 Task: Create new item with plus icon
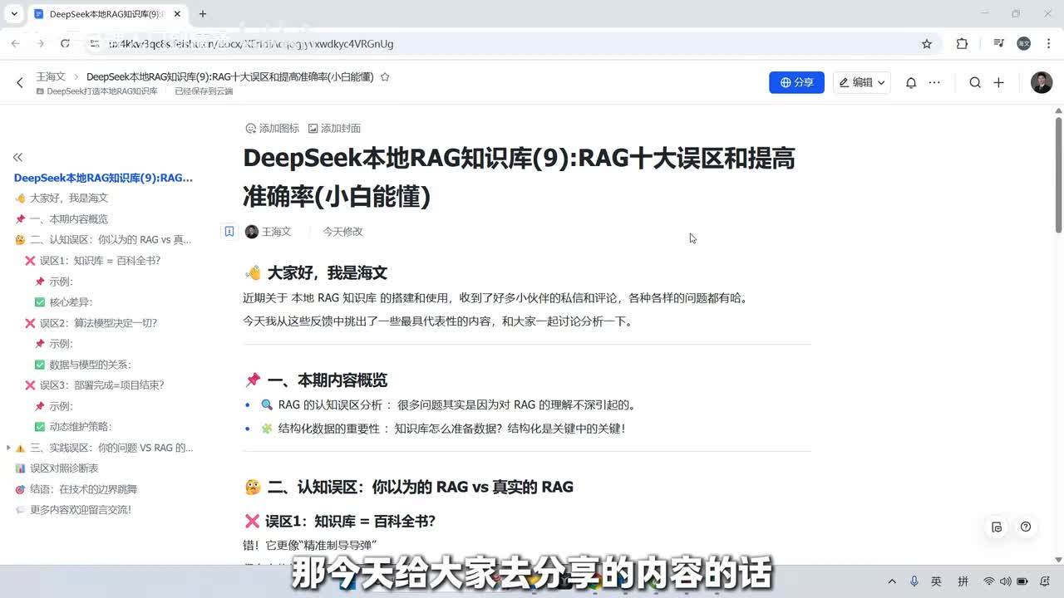[998, 82]
